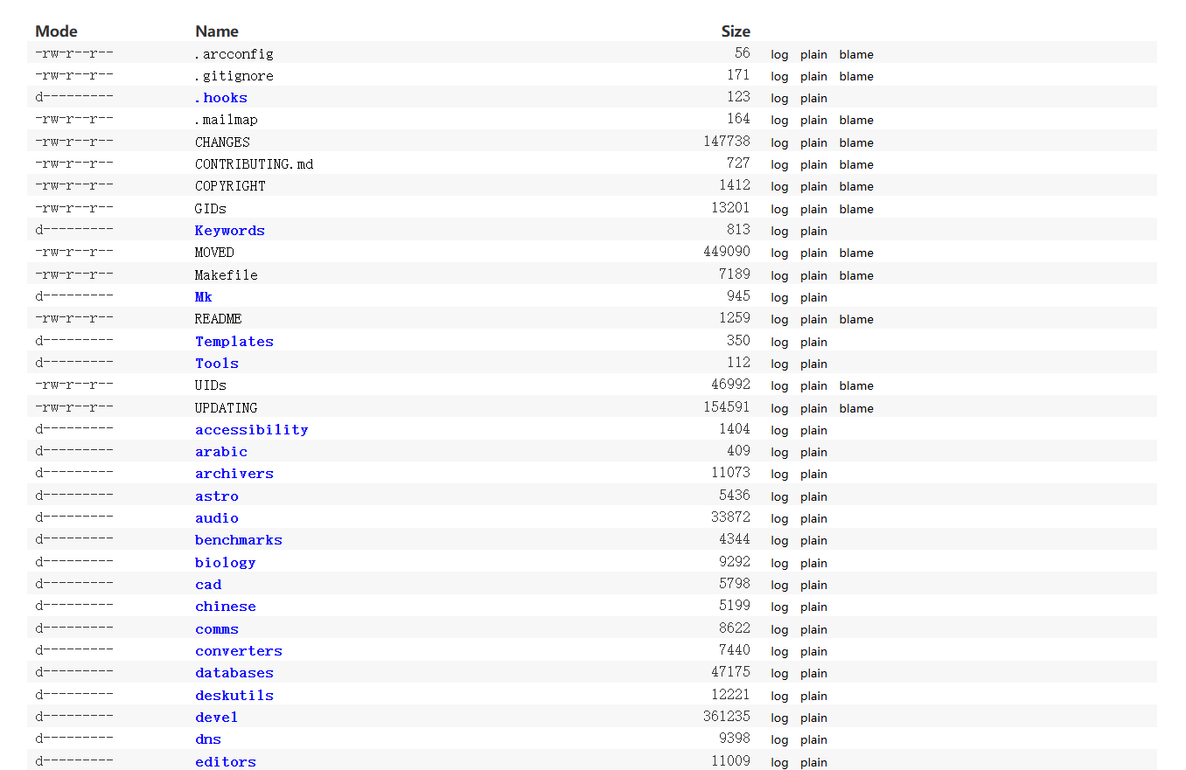
Task: Open the Templates directory
Action: pos(234,342)
